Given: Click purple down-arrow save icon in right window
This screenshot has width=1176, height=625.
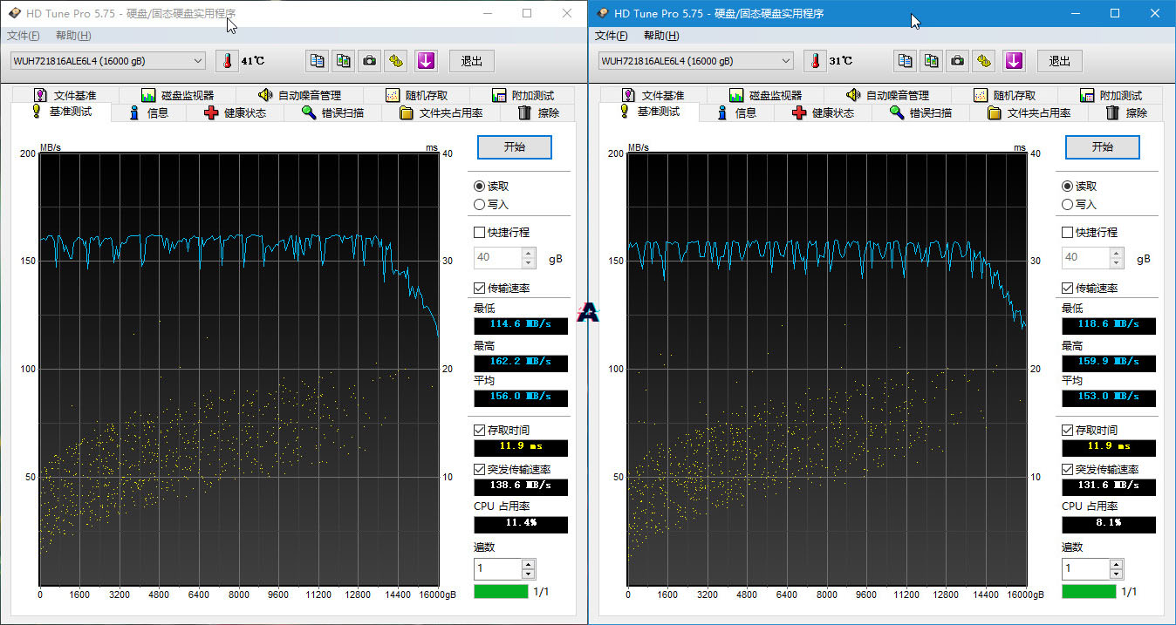Looking at the screenshot, I should (x=1013, y=61).
